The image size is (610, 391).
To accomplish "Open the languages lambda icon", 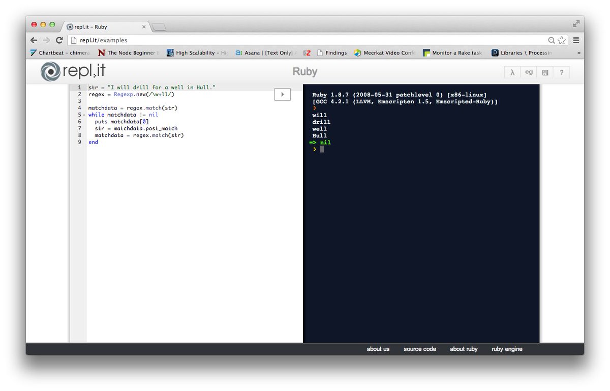I will pyautogui.click(x=512, y=72).
